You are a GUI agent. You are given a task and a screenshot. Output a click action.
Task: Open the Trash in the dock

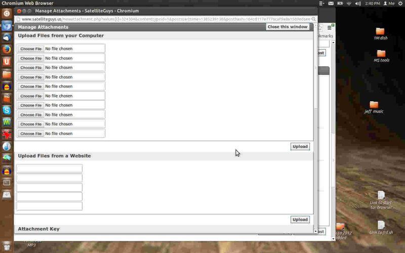[7, 246]
